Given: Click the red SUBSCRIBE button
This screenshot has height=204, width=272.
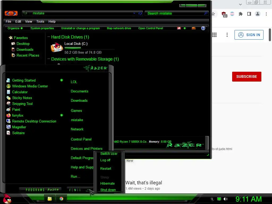Looking at the screenshot, I should (x=247, y=77).
